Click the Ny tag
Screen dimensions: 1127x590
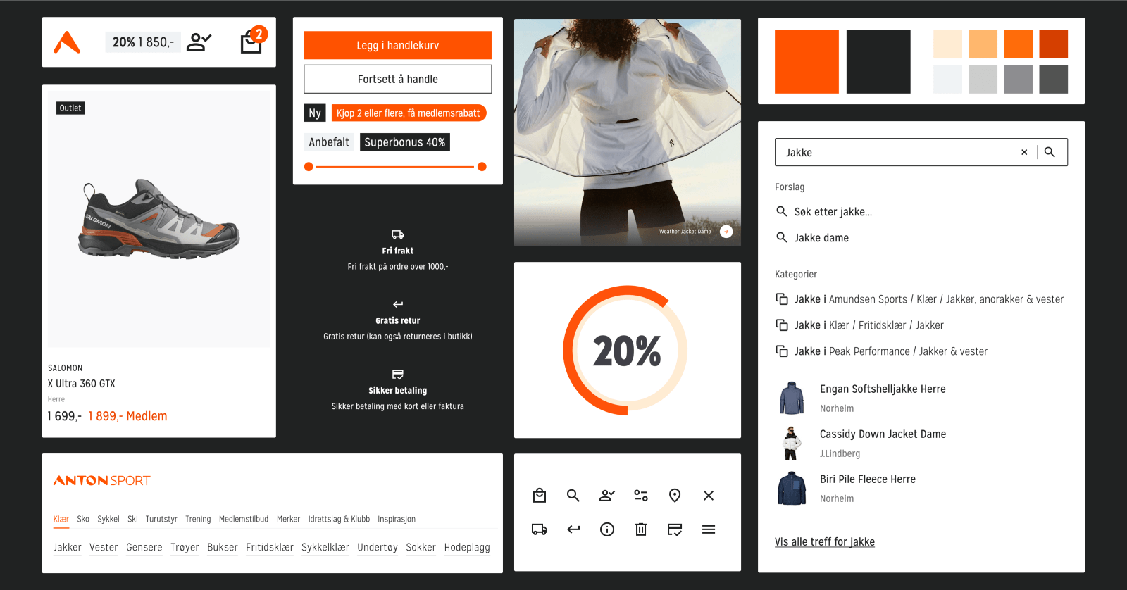click(315, 113)
